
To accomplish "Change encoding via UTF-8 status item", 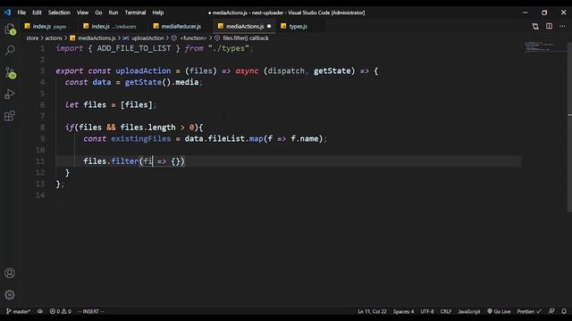I will click(x=427, y=311).
